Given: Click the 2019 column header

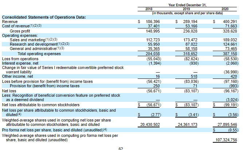Looking at the screenshot, I should click(186, 9).
